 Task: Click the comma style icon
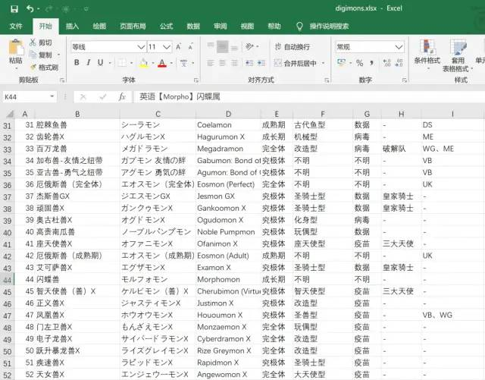(371, 63)
